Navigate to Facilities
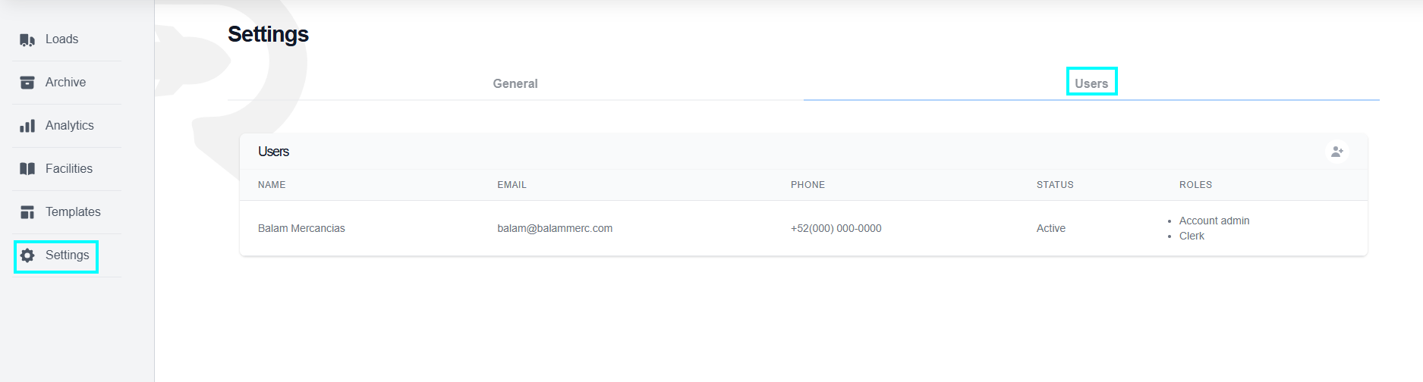 tap(67, 169)
